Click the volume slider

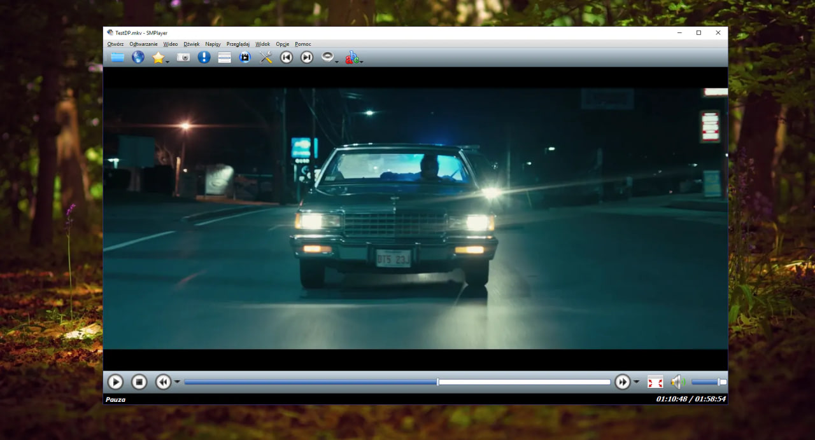(709, 382)
